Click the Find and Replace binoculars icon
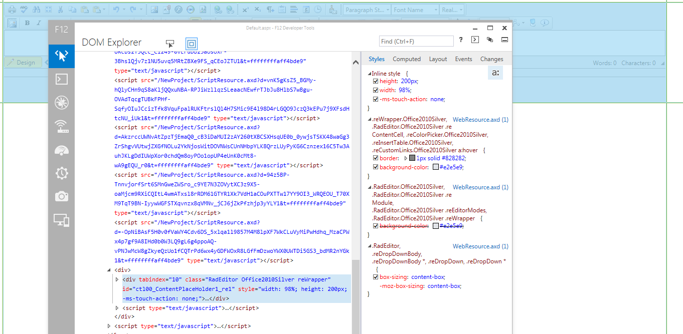The width and height of the screenshot is (683, 334). click(x=37, y=10)
